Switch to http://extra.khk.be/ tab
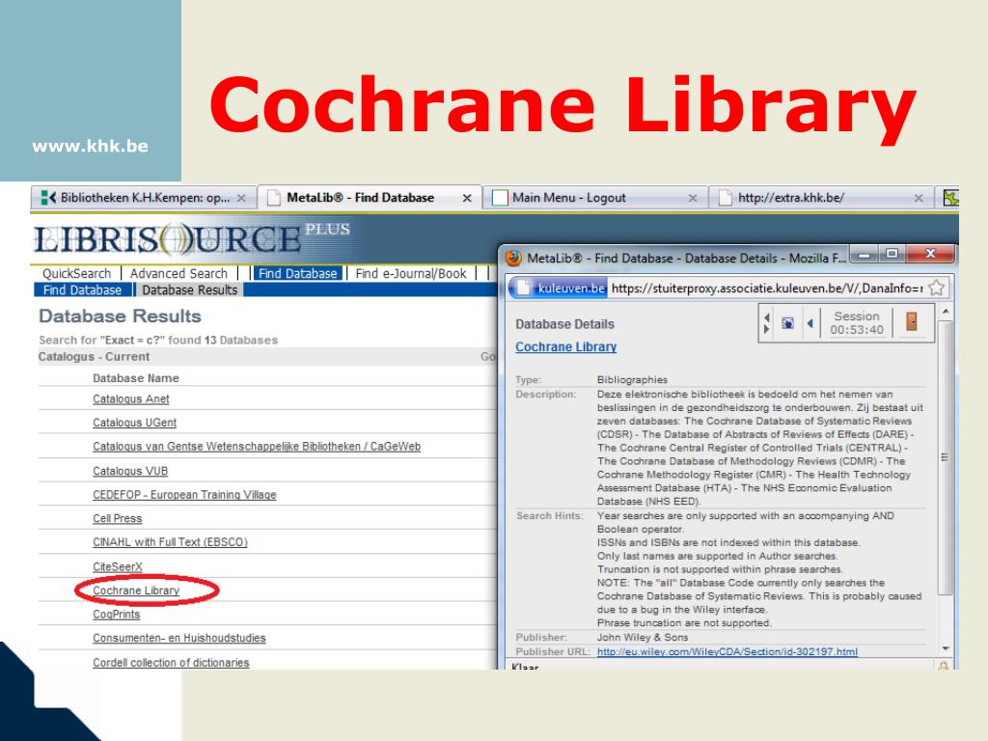This screenshot has width=988, height=741. click(x=821, y=198)
